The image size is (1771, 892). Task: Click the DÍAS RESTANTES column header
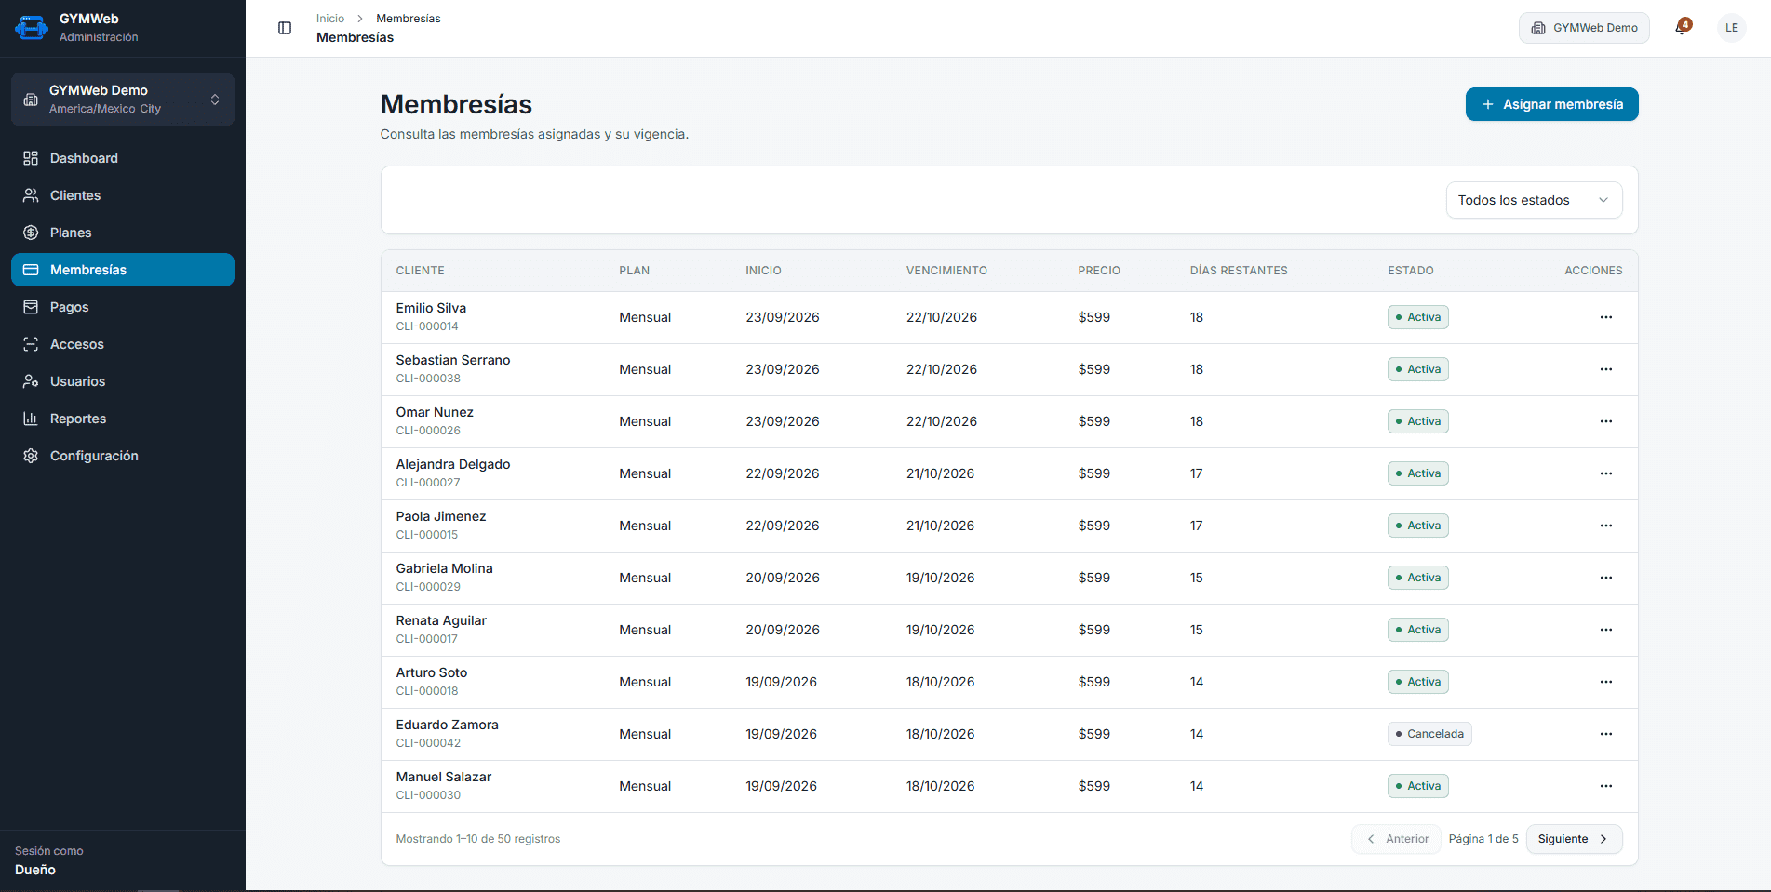tap(1239, 271)
